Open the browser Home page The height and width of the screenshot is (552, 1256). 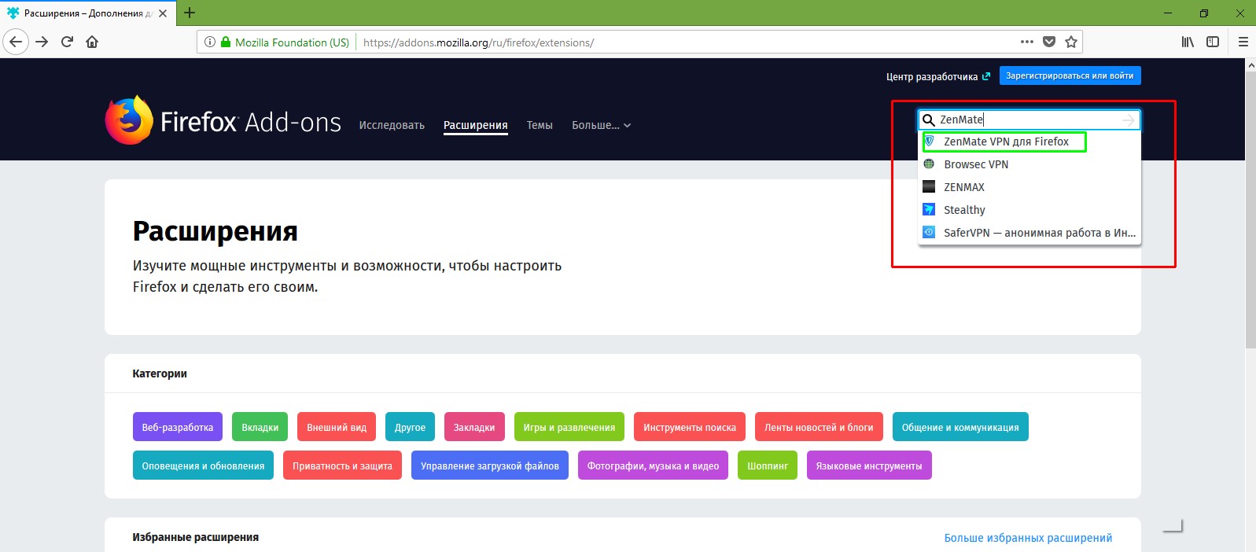tap(92, 42)
